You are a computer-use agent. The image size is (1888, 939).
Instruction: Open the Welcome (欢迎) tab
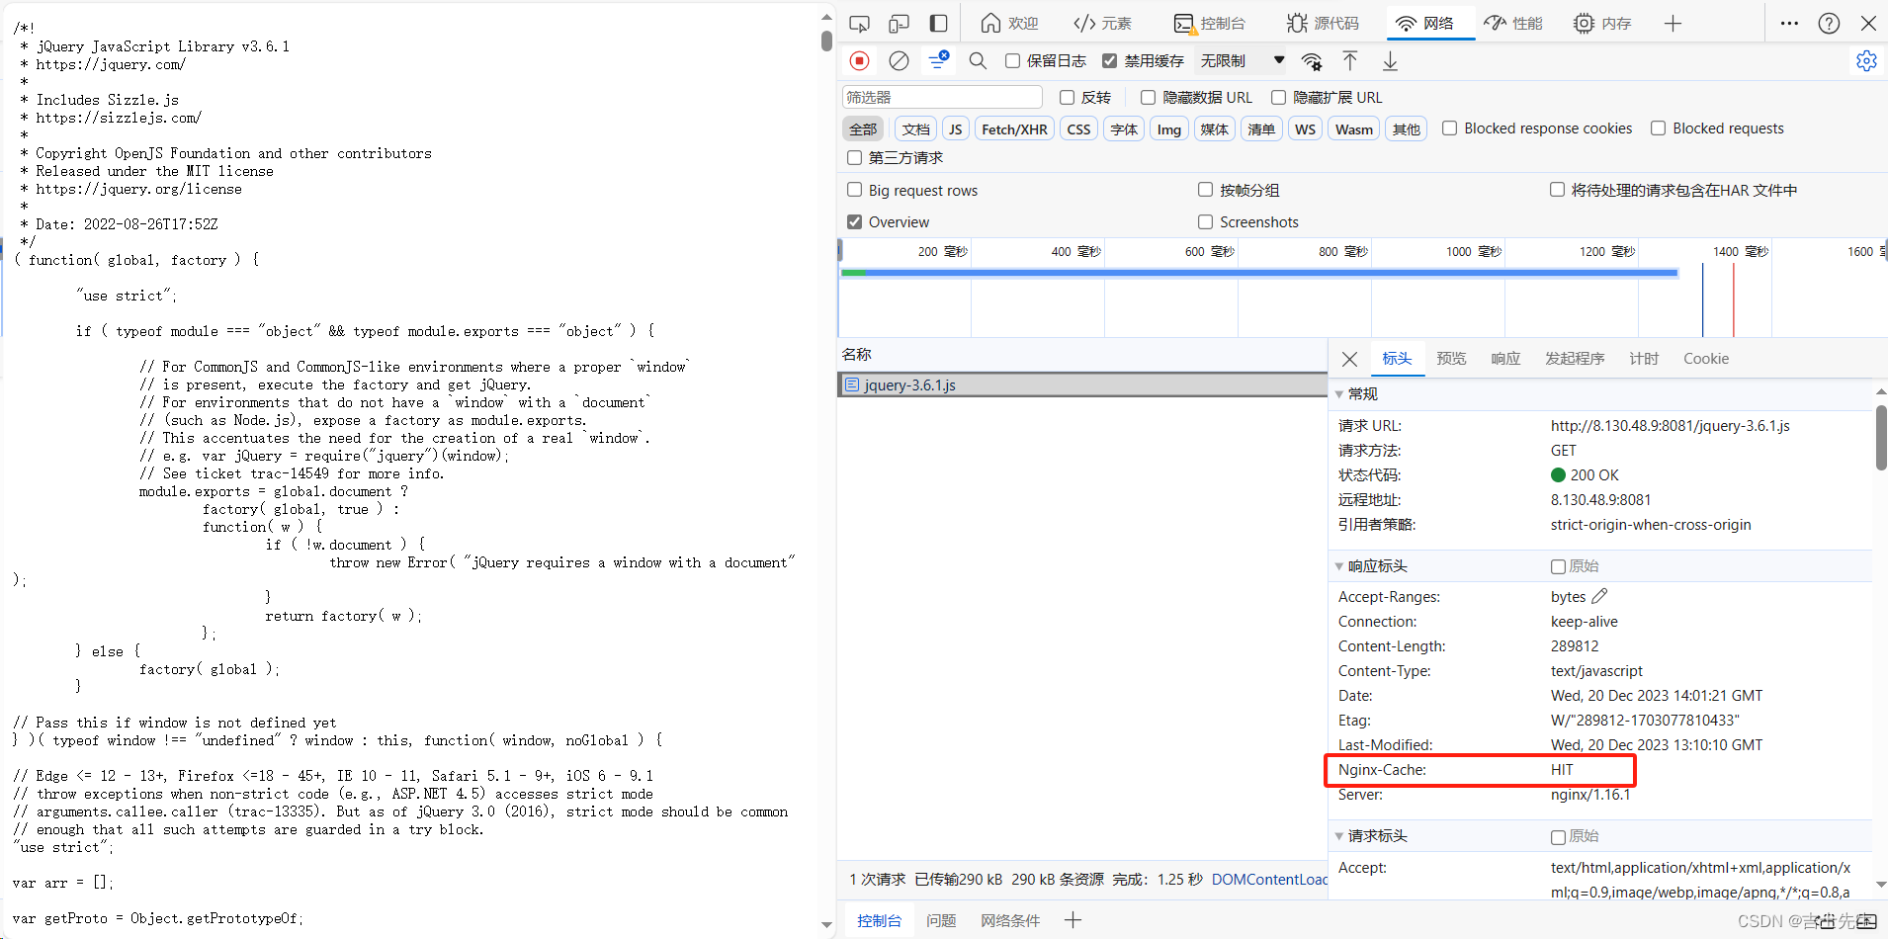pos(1009,23)
